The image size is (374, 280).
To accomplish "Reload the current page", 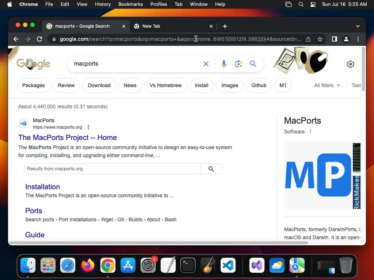I will [39, 39].
